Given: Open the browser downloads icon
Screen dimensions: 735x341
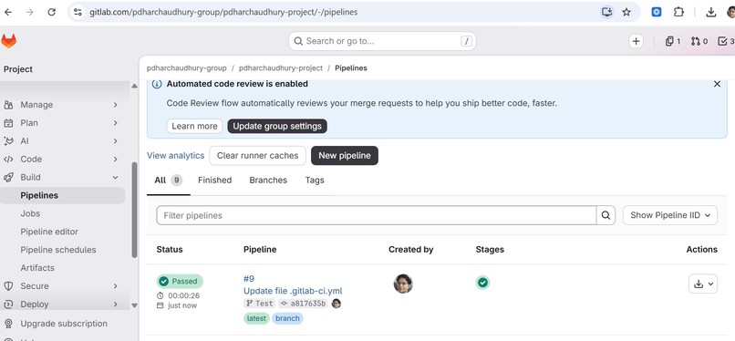Looking at the screenshot, I should pyautogui.click(x=711, y=12).
